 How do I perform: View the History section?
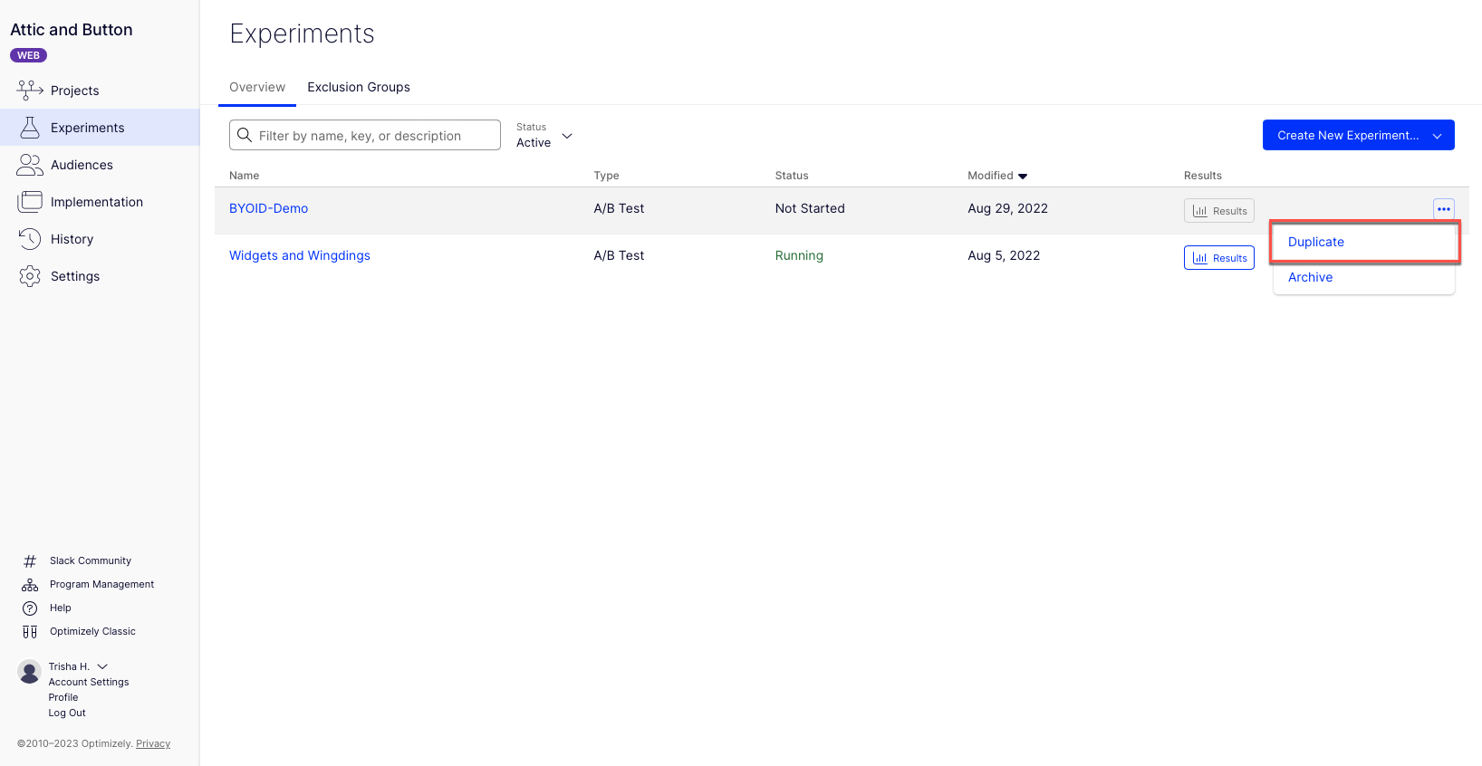pos(72,239)
